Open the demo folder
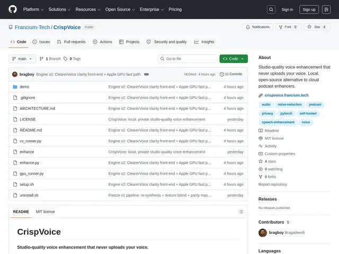Screen dimensions: 339x254 click(x=24, y=87)
